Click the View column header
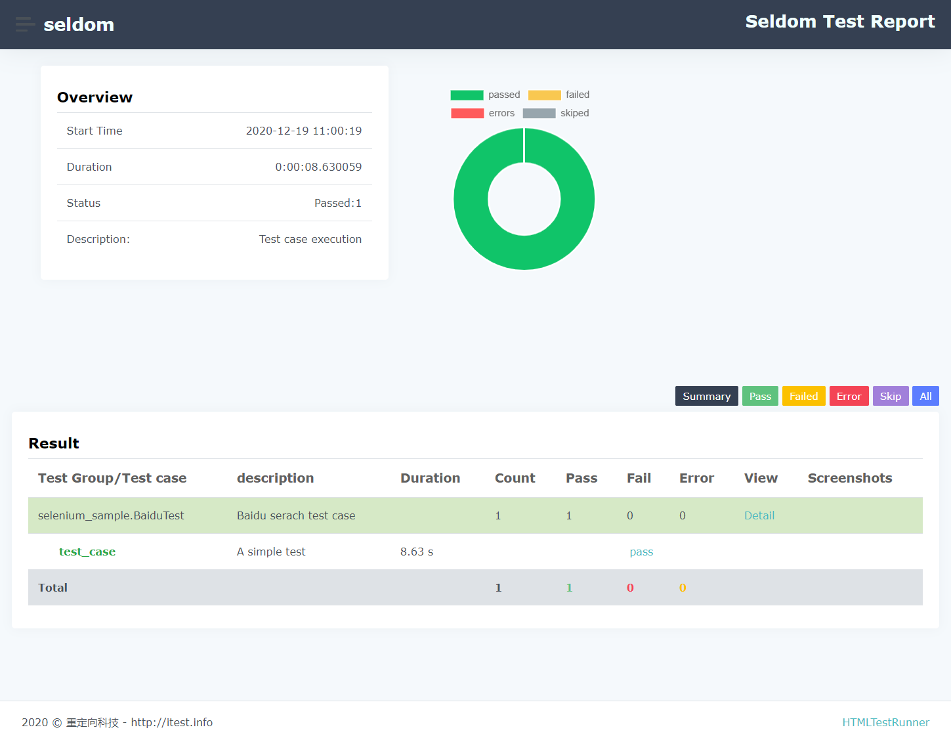Image resolution: width=951 pixels, height=740 pixels. pyautogui.click(x=761, y=478)
